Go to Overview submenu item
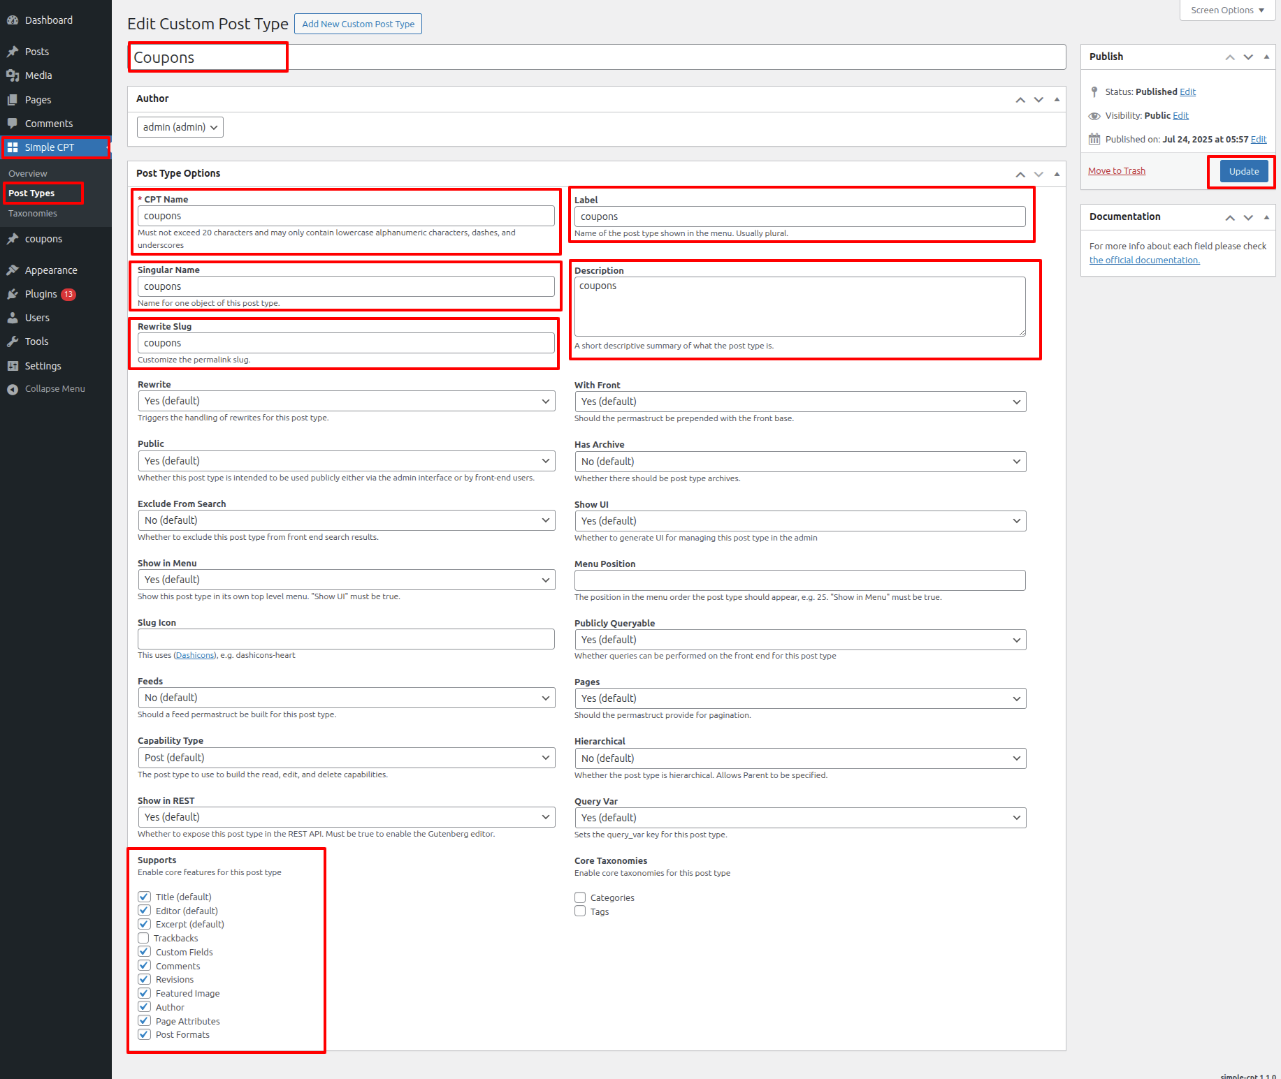 28,174
